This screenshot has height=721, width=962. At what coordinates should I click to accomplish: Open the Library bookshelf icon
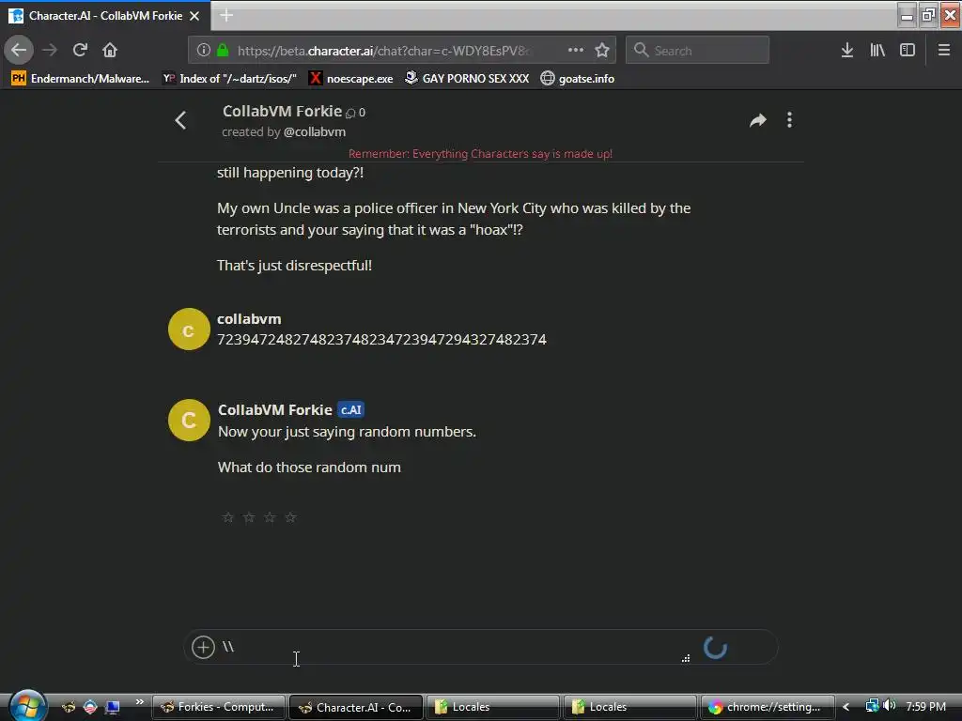(x=877, y=50)
